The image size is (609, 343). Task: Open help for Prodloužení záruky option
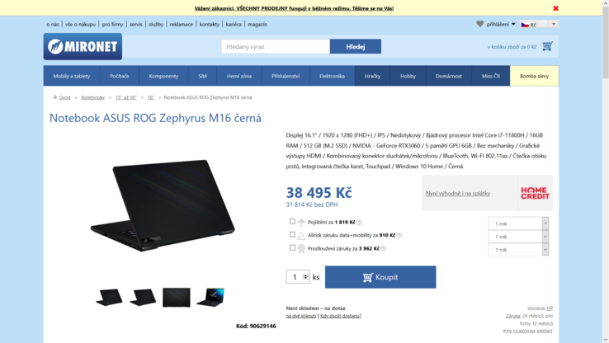[x=384, y=249]
